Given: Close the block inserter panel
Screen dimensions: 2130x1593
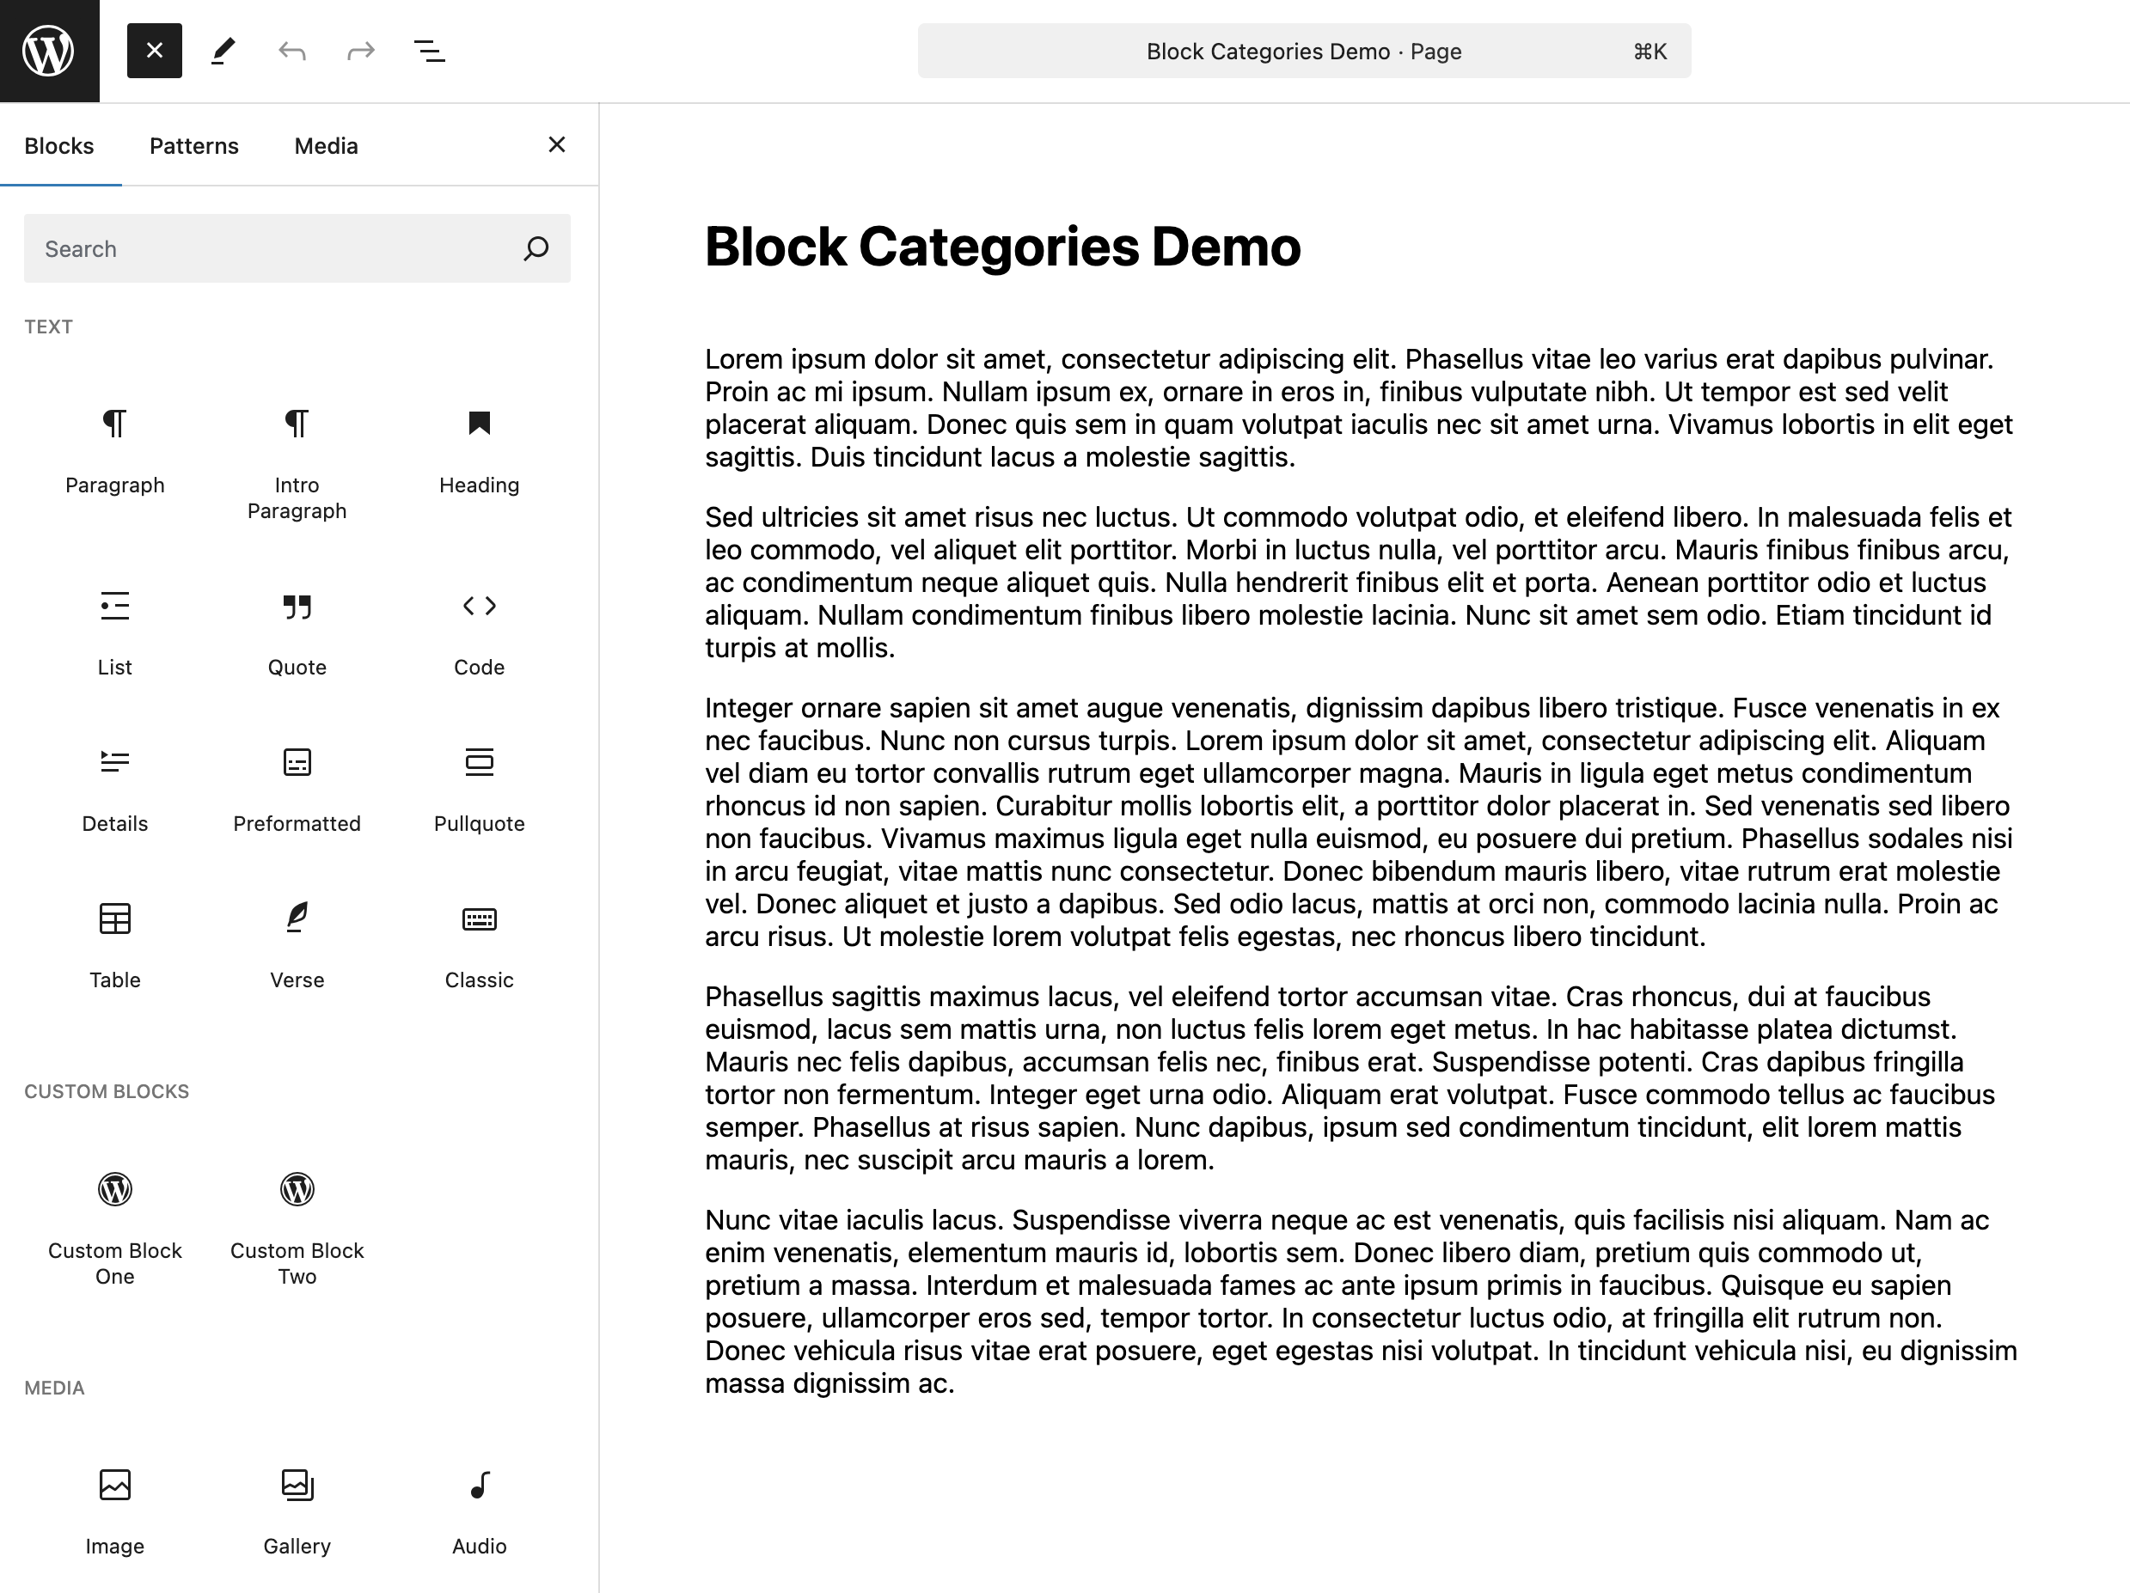Looking at the screenshot, I should (x=557, y=144).
